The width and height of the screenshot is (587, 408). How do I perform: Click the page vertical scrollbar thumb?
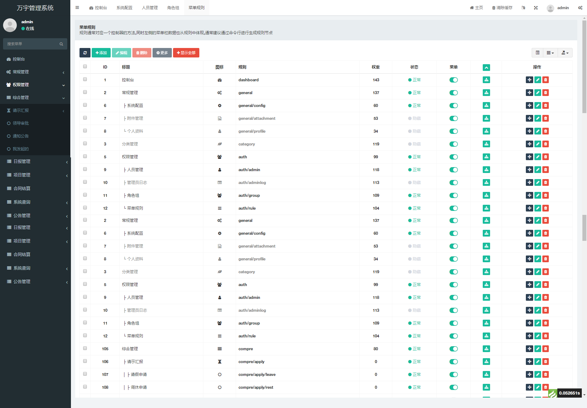click(x=584, y=67)
